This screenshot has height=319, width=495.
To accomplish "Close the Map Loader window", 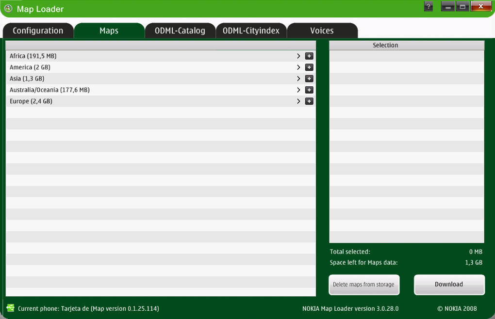I will tap(481, 6).
